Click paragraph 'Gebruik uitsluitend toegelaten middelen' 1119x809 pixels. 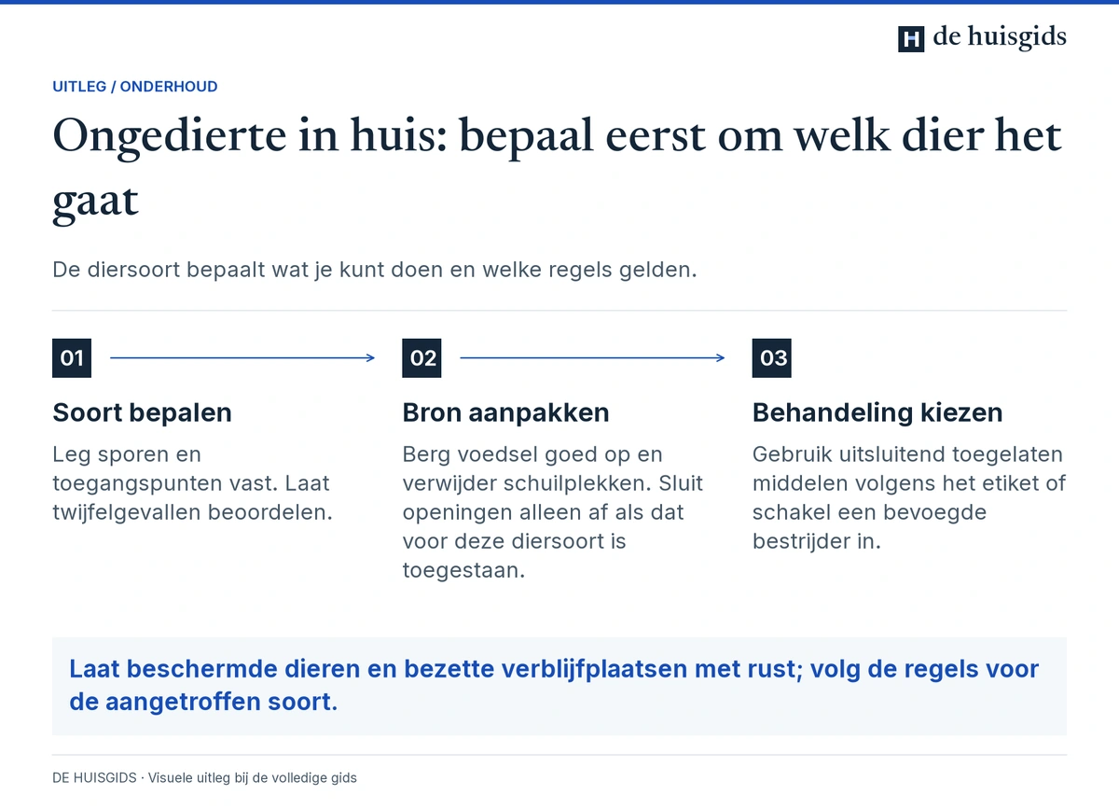point(909,497)
